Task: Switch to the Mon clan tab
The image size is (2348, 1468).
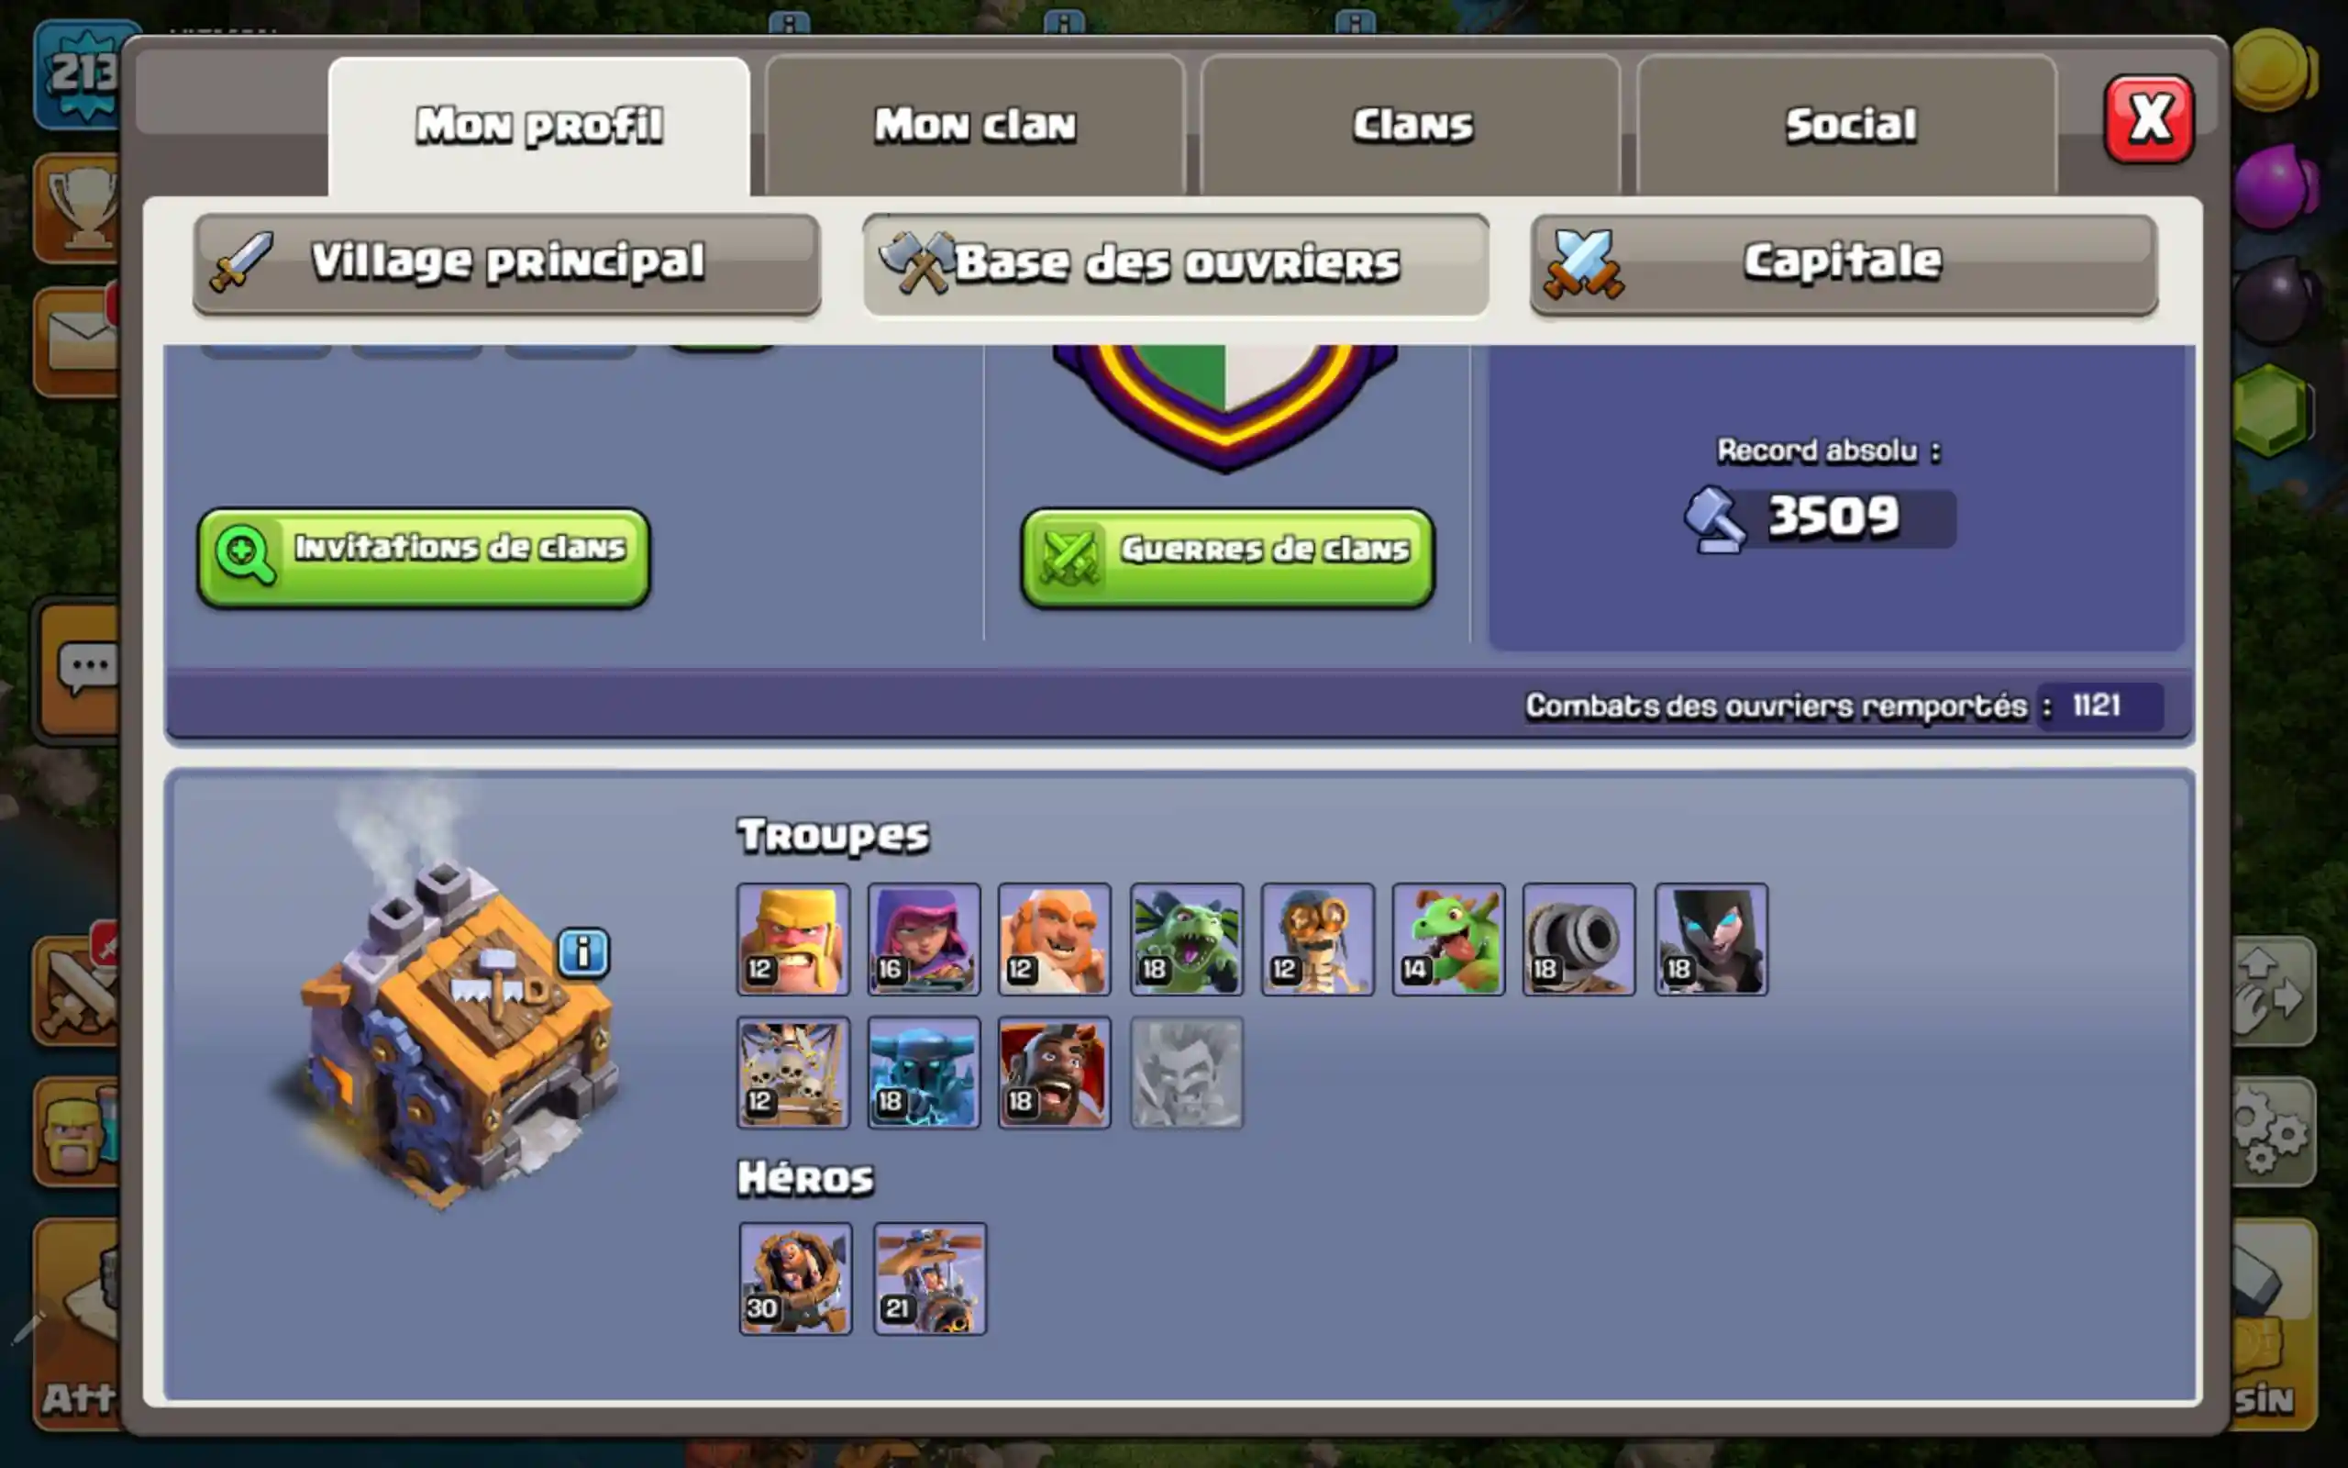Action: click(975, 127)
